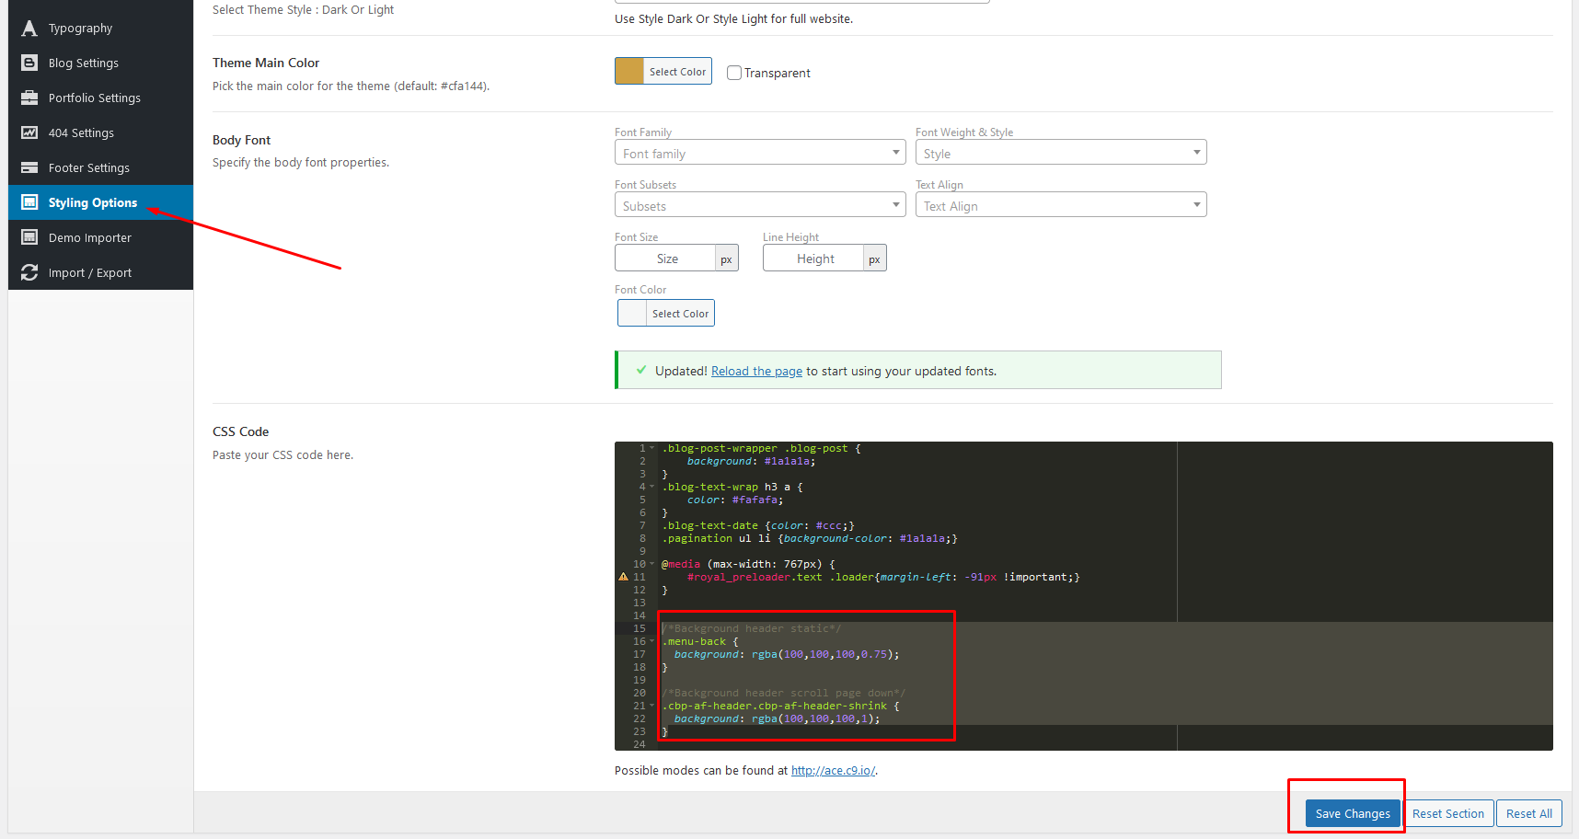Click the Styling Options icon
The image size is (1579, 839).
pos(29,202)
